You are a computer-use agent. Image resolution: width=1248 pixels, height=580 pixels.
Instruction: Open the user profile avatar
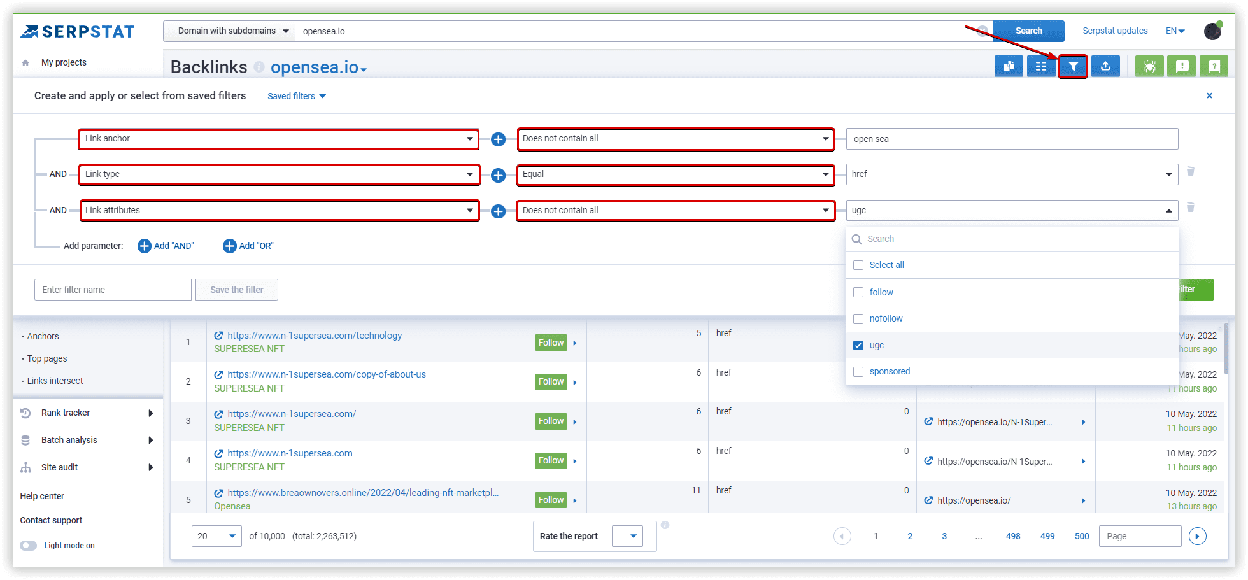[1213, 31]
